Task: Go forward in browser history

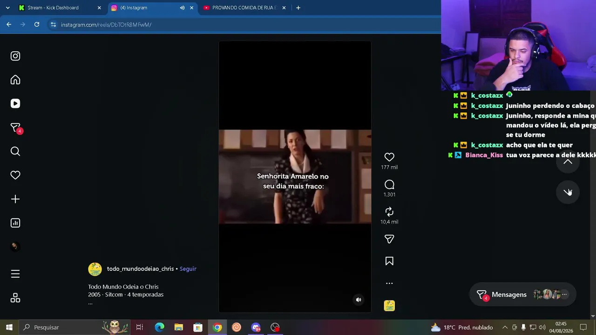Action: tap(23, 25)
